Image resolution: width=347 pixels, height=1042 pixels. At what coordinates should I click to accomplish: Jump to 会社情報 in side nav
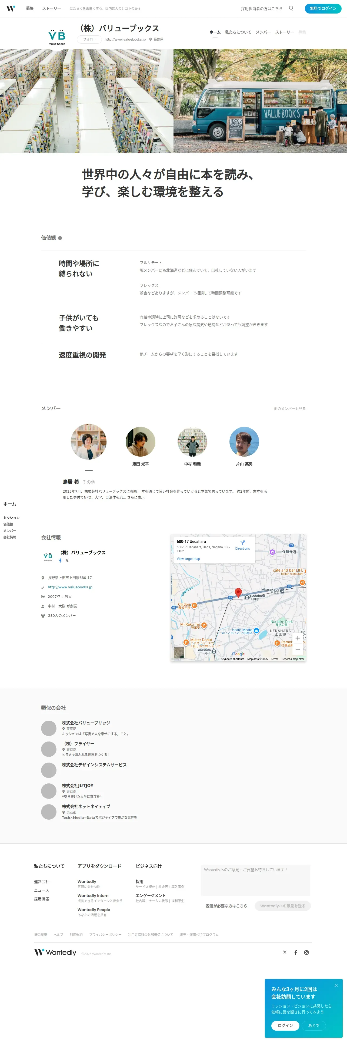[10, 537]
